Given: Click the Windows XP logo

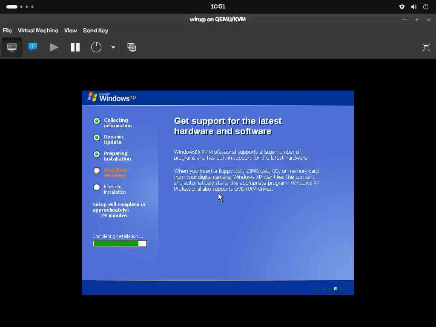Looking at the screenshot, I should pyautogui.click(x=112, y=98).
